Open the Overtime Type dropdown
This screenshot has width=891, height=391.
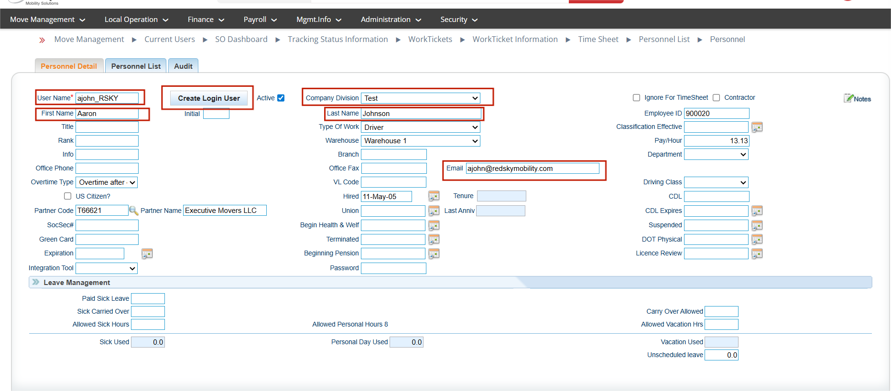[107, 182]
